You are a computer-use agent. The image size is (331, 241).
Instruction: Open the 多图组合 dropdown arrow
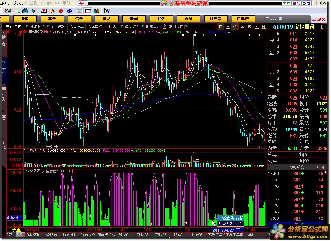tap(143, 27)
